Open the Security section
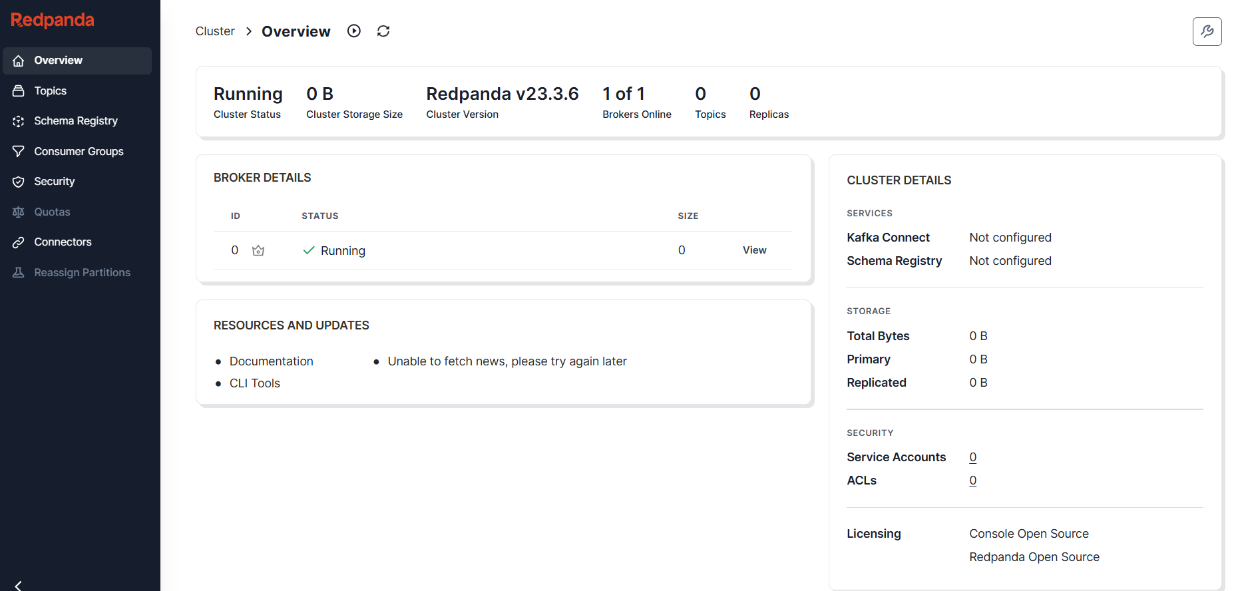Screen dimensions: 1234x591 tap(77, 182)
